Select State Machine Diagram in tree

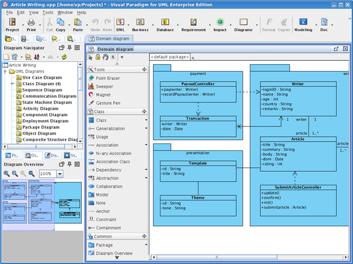[47, 103]
